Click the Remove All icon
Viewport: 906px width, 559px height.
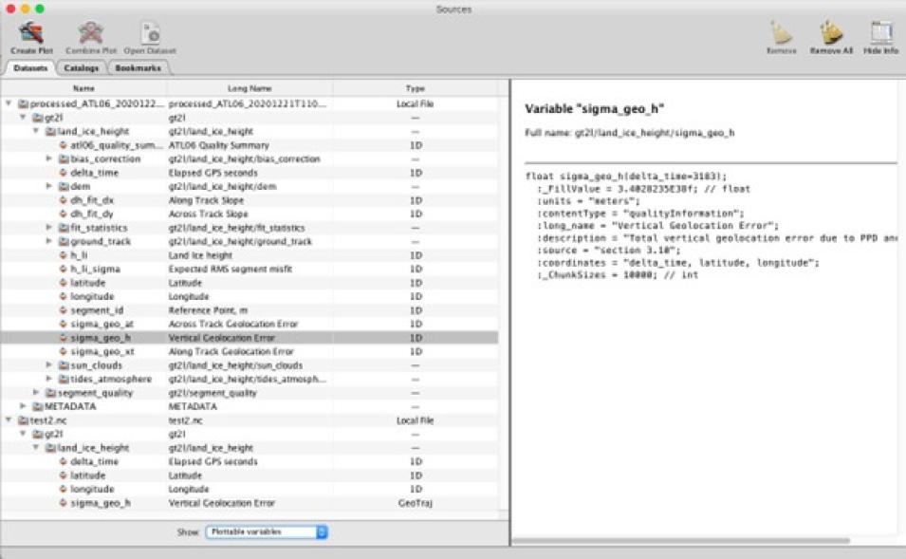coord(831,33)
